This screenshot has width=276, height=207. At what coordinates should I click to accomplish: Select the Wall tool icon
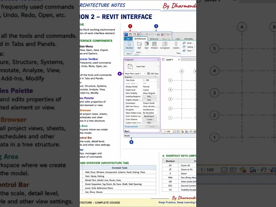tap(139, 44)
